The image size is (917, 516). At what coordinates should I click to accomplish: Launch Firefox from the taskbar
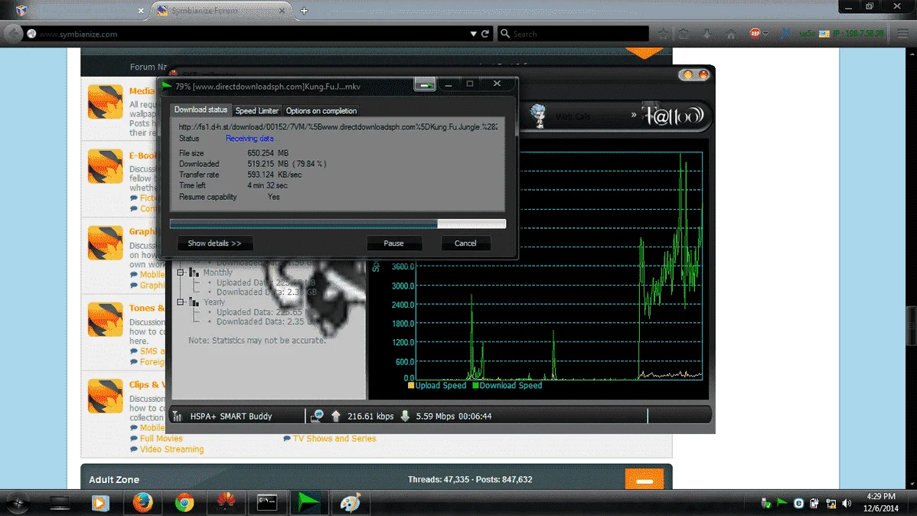142,502
